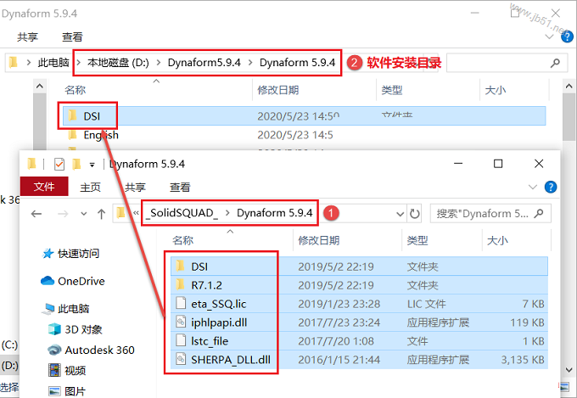Click scroll up arrow in back window nav pane
This screenshot has height=398, width=577.
pyautogui.click(x=40, y=87)
